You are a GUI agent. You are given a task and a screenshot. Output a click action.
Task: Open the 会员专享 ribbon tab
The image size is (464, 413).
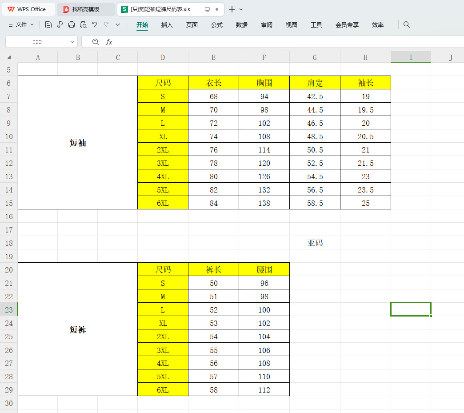[x=347, y=25]
